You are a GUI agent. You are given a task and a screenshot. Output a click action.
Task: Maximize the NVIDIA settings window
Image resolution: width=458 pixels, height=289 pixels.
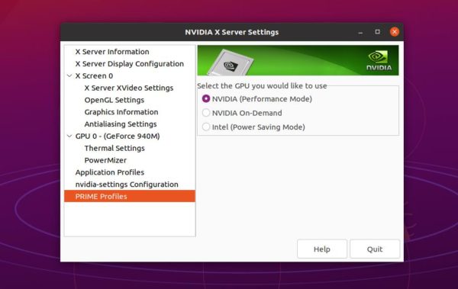click(377, 31)
